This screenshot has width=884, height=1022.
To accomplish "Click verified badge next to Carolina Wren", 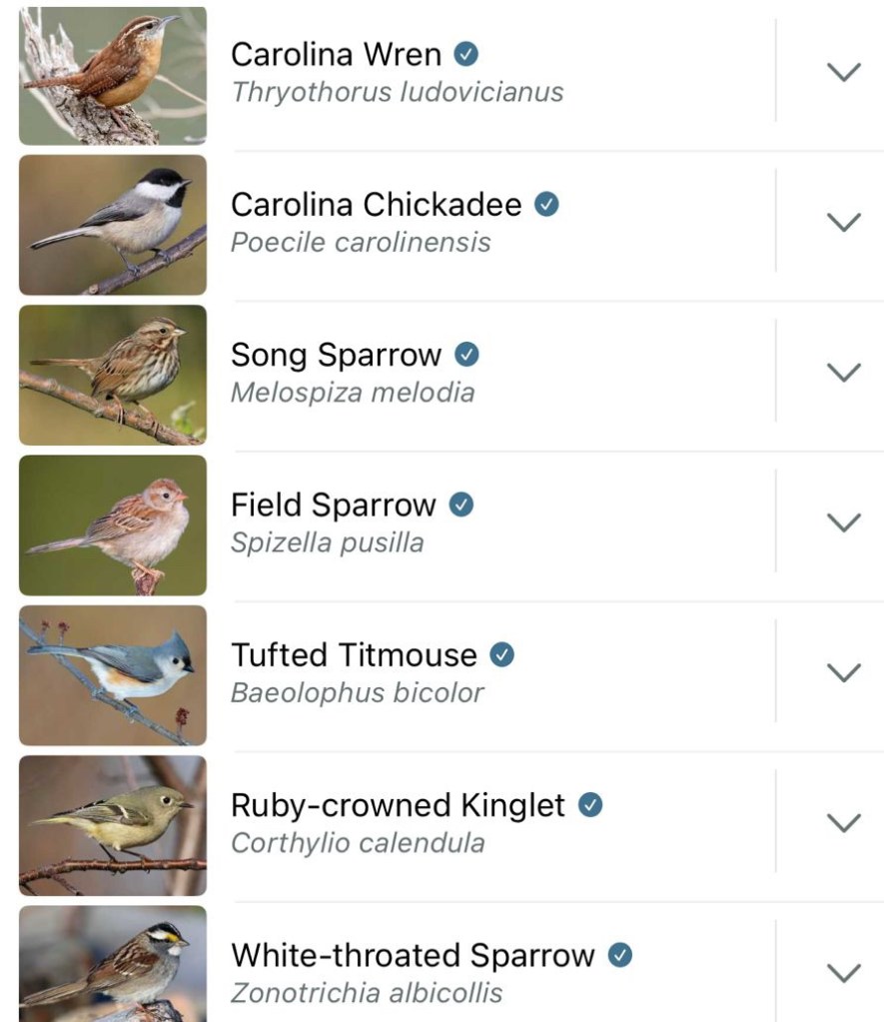I will [x=466, y=54].
